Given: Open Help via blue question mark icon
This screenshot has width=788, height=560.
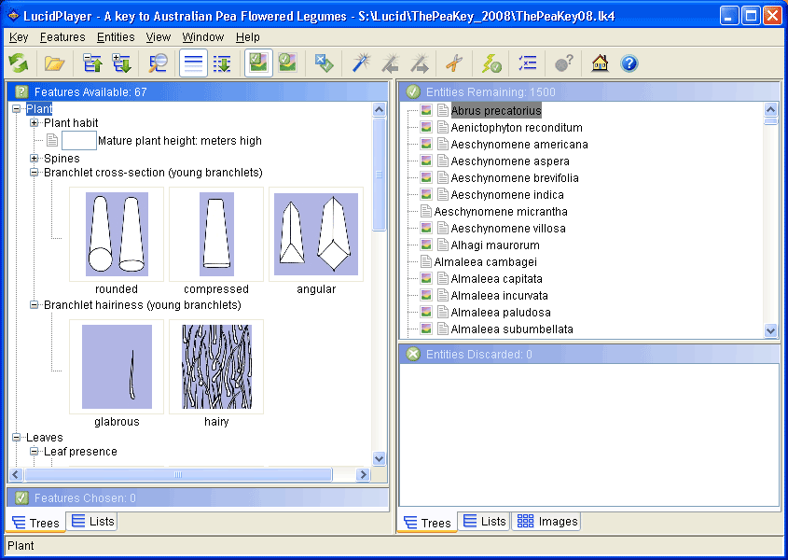Looking at the screenshot, I should [x=629, y=63].
